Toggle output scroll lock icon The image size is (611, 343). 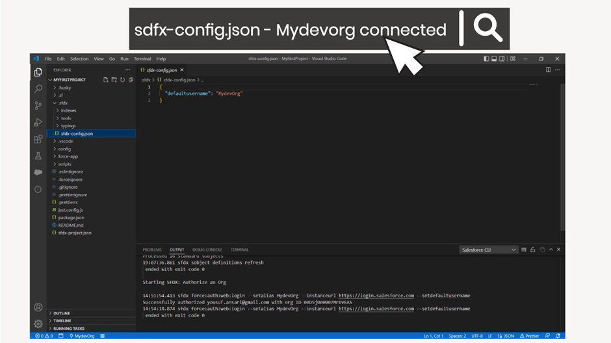(533, 250)
